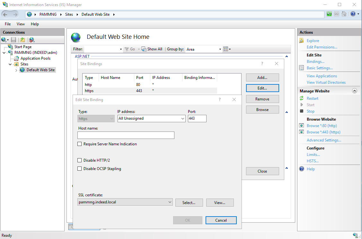Open the View menu
This screenshot has width=362, height=239.
[x=21, y=24]
